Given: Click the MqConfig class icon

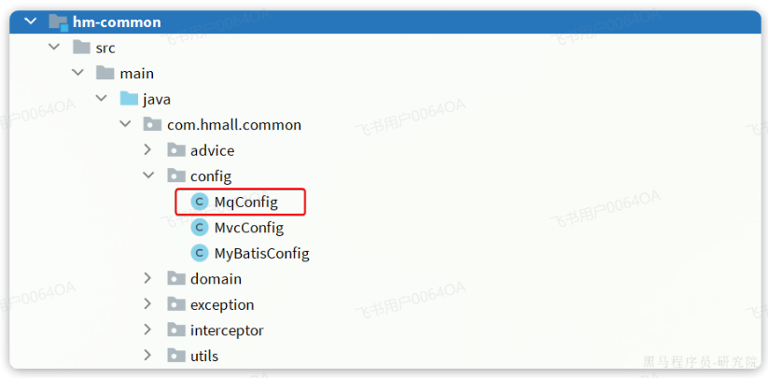Looking at the screenshot, I should 200,202.
